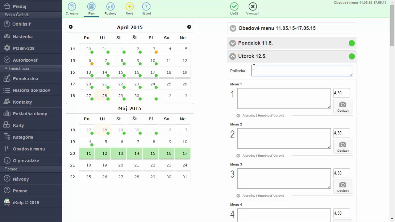The image size is (395, 222).
Task: Focus the Polievka text field
Action: coord(302,71)
